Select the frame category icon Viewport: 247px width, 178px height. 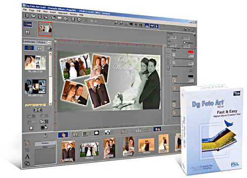85,134
